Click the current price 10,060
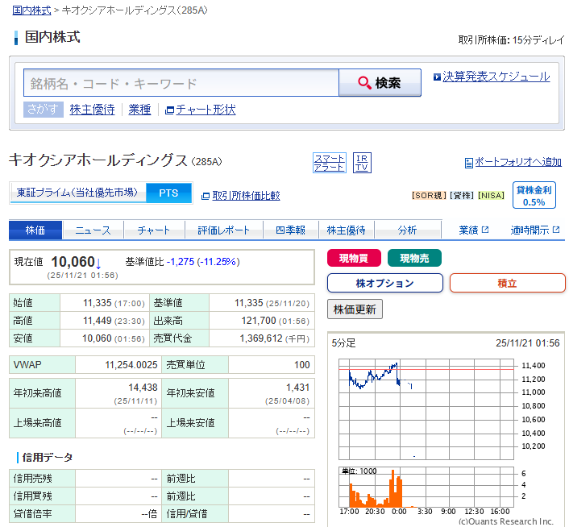The image size is (569, 527). pyautogui.click(x=73, y=262)
